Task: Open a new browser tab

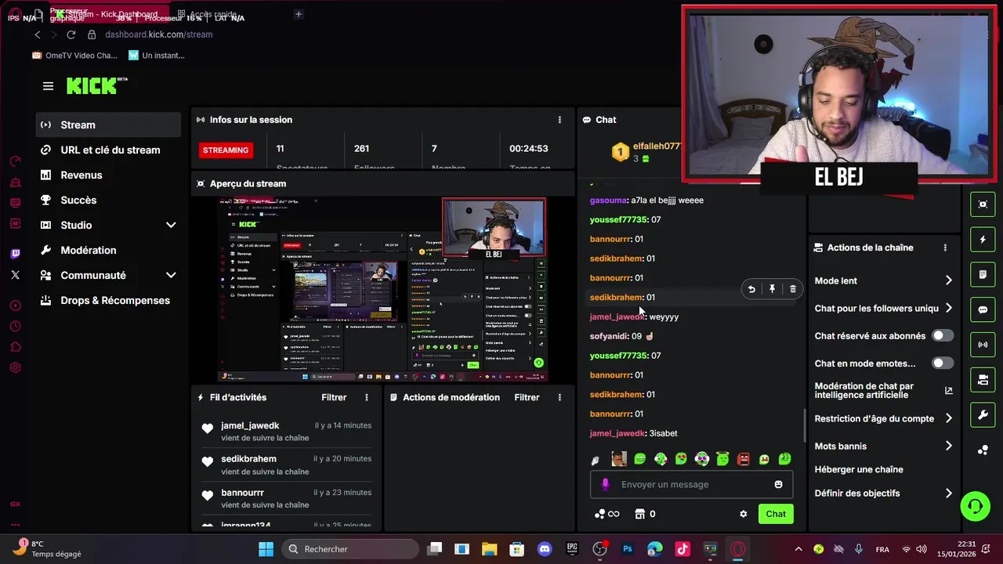Action: [x=298, y=14]
